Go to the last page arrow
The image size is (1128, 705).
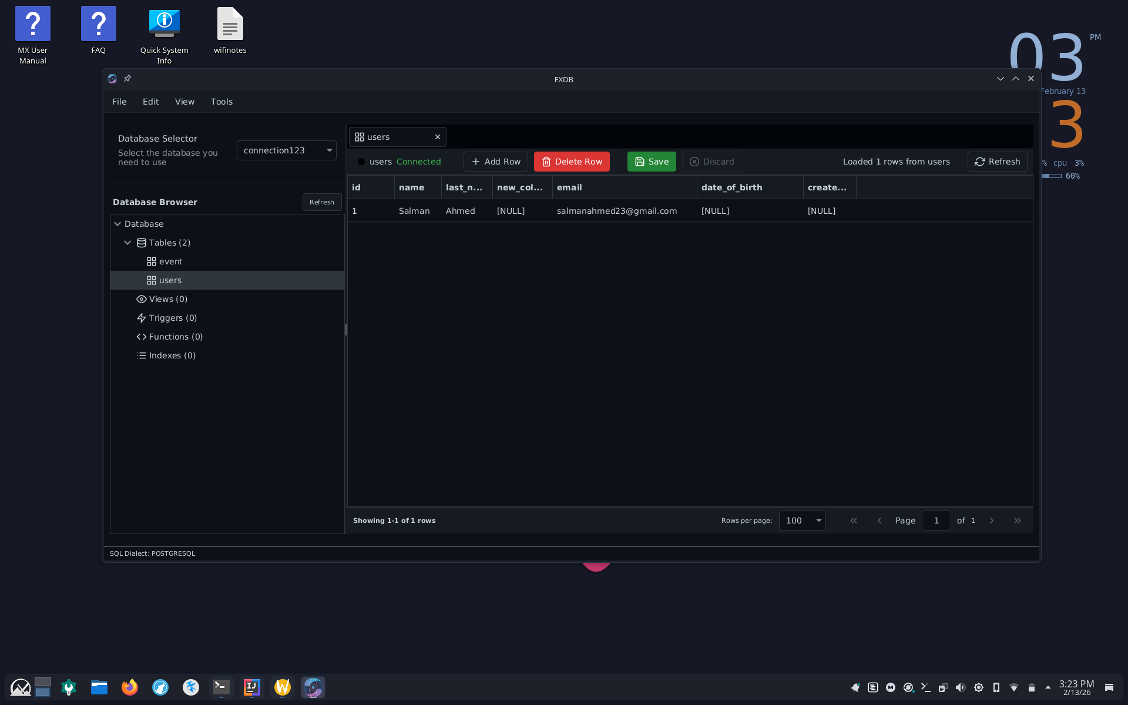pos(1017,521)
